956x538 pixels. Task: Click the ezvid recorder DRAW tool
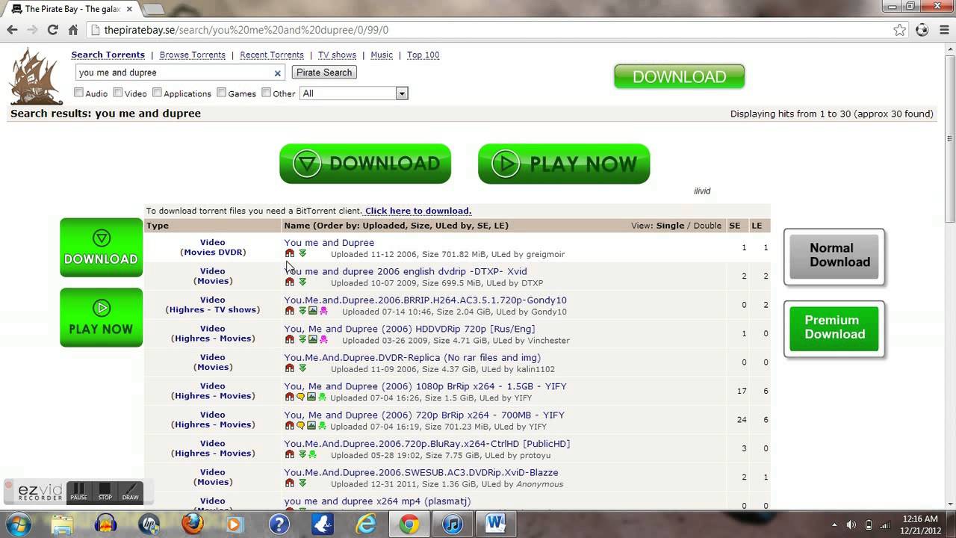point(130,492)
